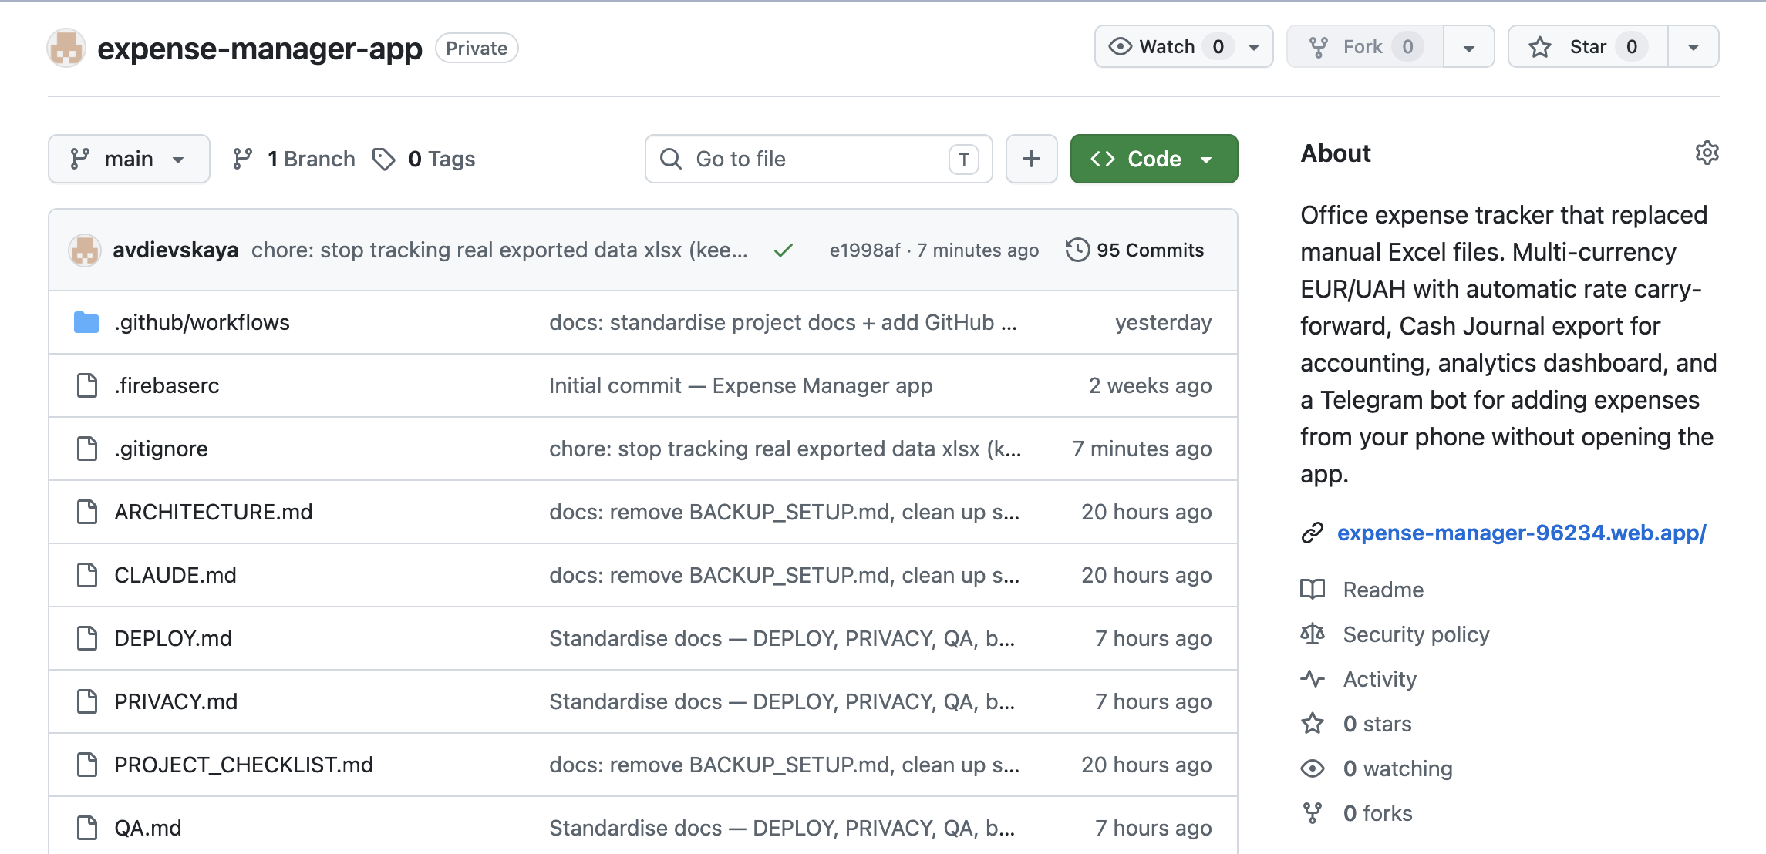Image resolution: width=1766 pixels, height=854 pixels.
Task: Open the Fork options dropdown arrow
Action: click(x=1469, y=47)
